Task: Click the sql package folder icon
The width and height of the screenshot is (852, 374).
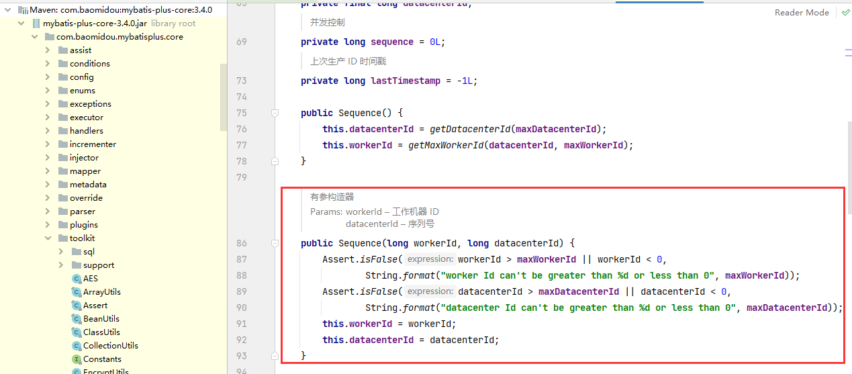Action: 76,252
